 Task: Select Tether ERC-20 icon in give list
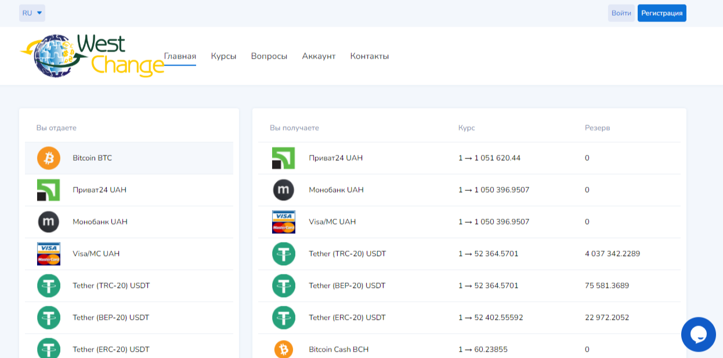click(49, 349)
